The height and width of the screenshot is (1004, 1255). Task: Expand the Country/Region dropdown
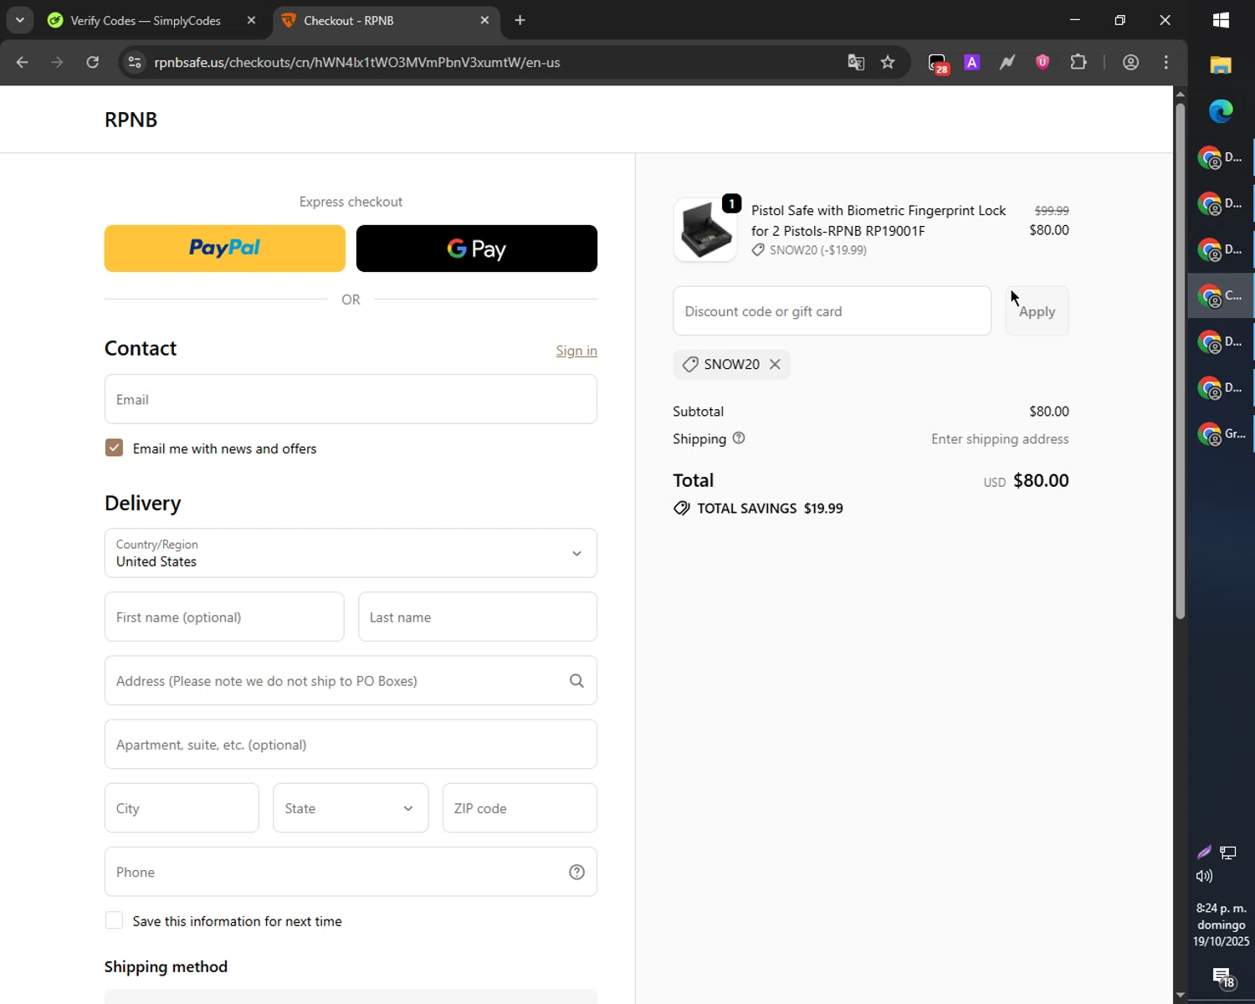[x=351, y=553]
